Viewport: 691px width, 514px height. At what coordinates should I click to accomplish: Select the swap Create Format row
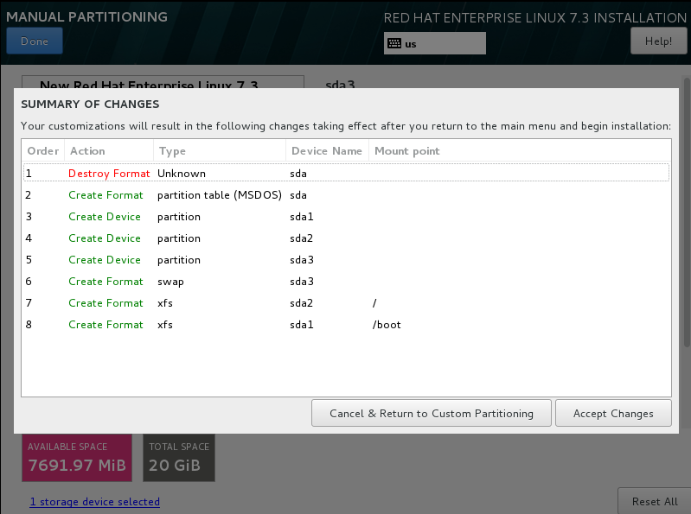pyautogui.click(x=346, y=282)
